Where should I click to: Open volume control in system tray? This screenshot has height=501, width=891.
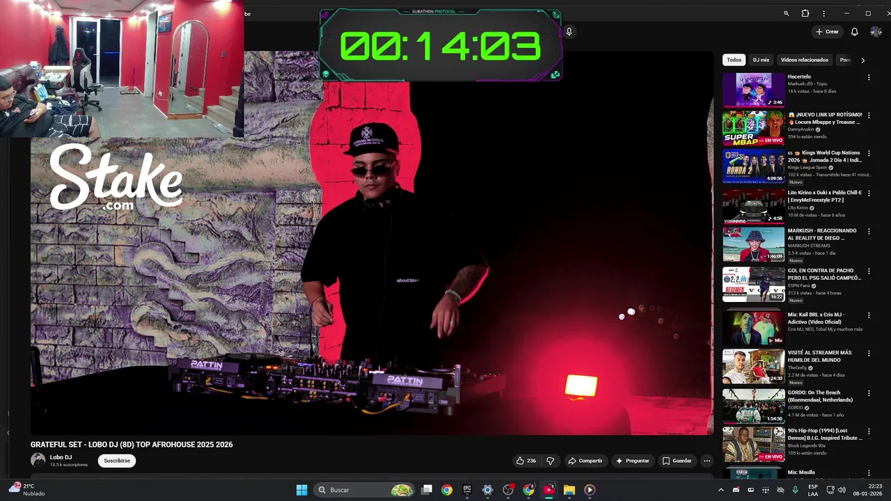click(842, 490)
